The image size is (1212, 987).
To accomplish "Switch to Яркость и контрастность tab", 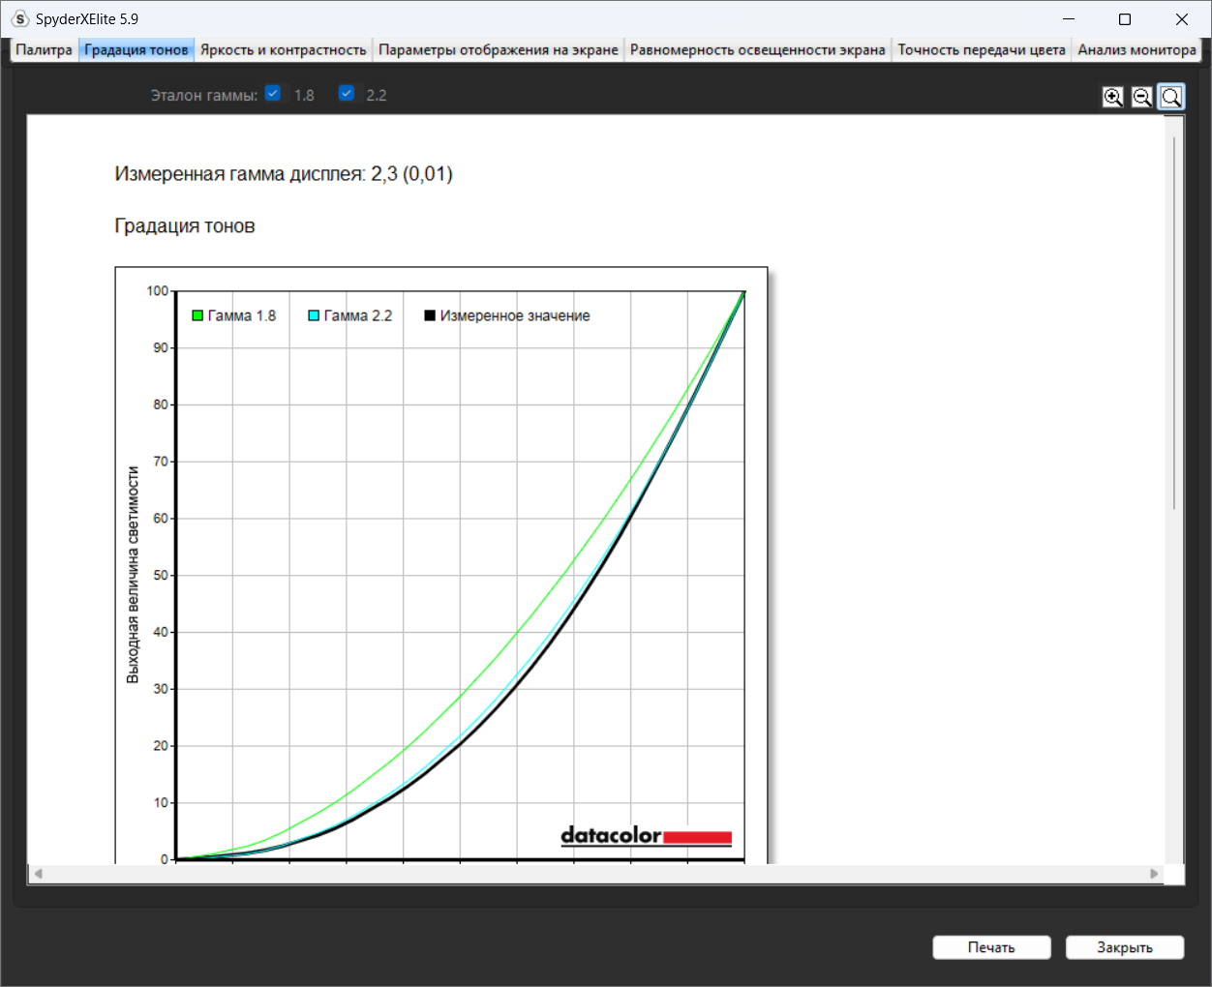I will coord(284,50).
